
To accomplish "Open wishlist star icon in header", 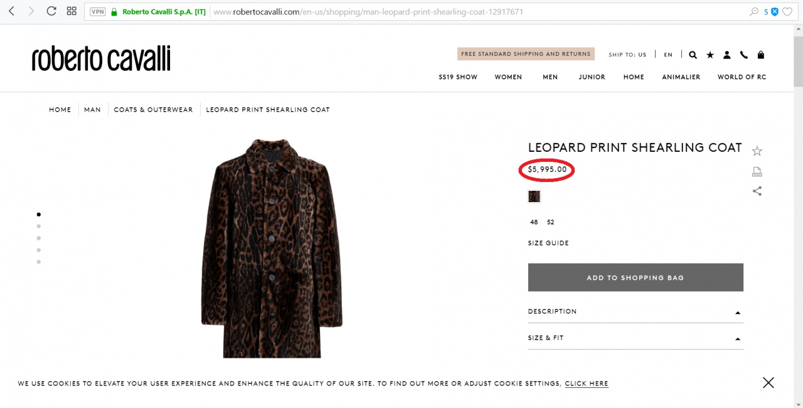I will [710, 55].
